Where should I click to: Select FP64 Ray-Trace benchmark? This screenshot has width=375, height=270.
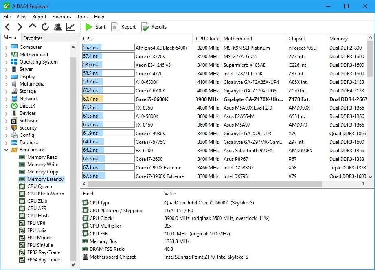click(x=44, y=260)
